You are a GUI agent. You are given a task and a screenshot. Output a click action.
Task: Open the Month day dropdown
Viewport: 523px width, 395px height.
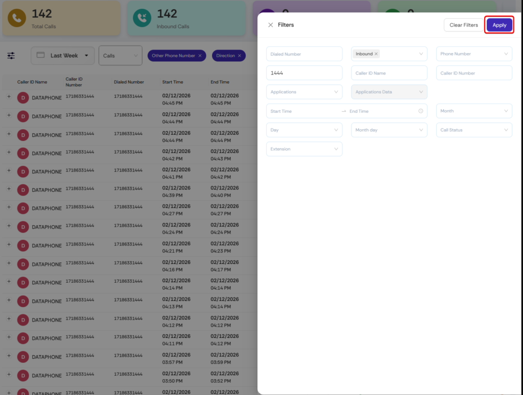tap(389, 130)
